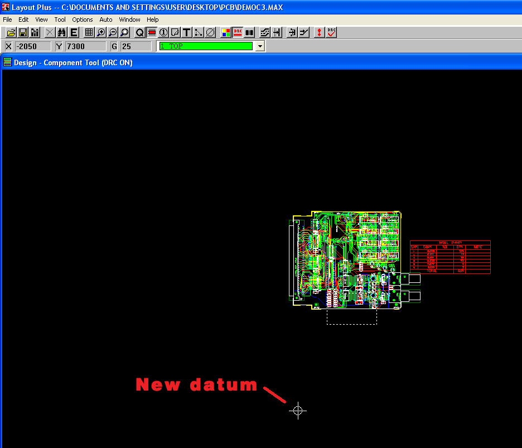Select the Obstacle tool icon

pyautogui.click(x=175, y=33)
